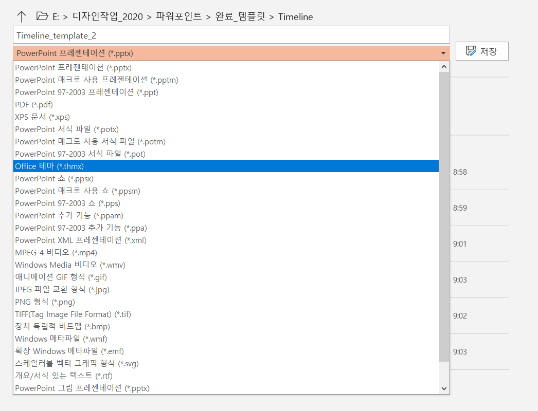538x411 pixels.
Task: Choose TIFF(Tag Image File Format) (*.tif)
Action: click(x=226, y=314)
